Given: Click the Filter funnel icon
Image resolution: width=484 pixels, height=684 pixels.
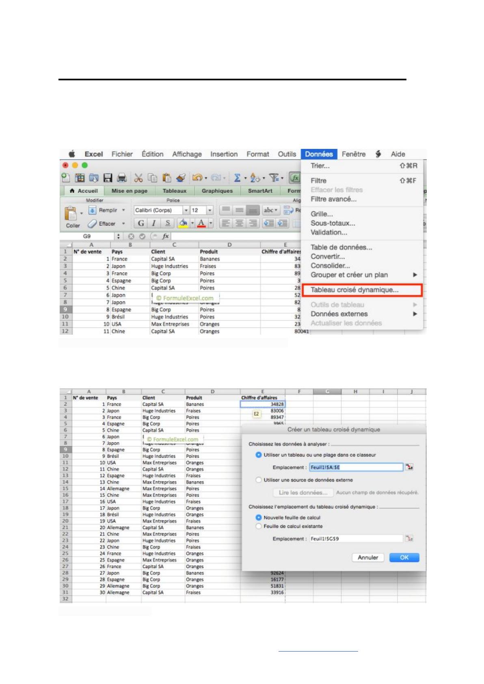Looking at the screenshot, I should tap(274, 178).
